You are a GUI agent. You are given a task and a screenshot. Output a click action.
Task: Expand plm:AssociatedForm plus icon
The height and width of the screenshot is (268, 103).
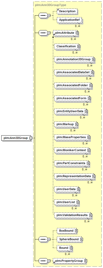89,98
